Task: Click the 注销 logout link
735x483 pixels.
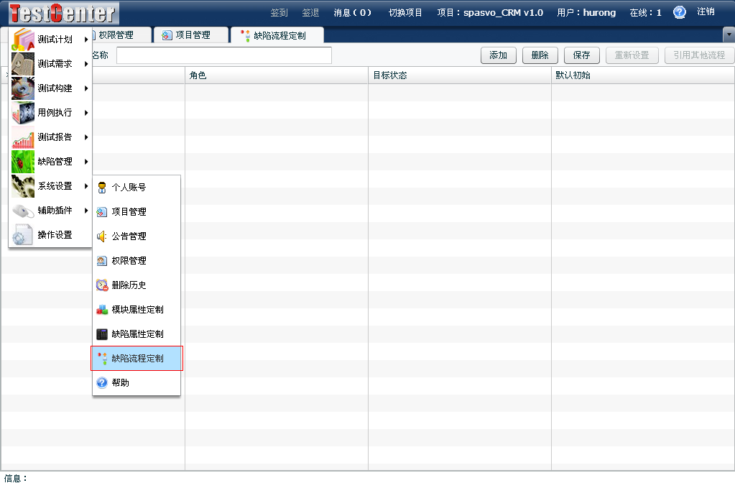Action: 706,12
